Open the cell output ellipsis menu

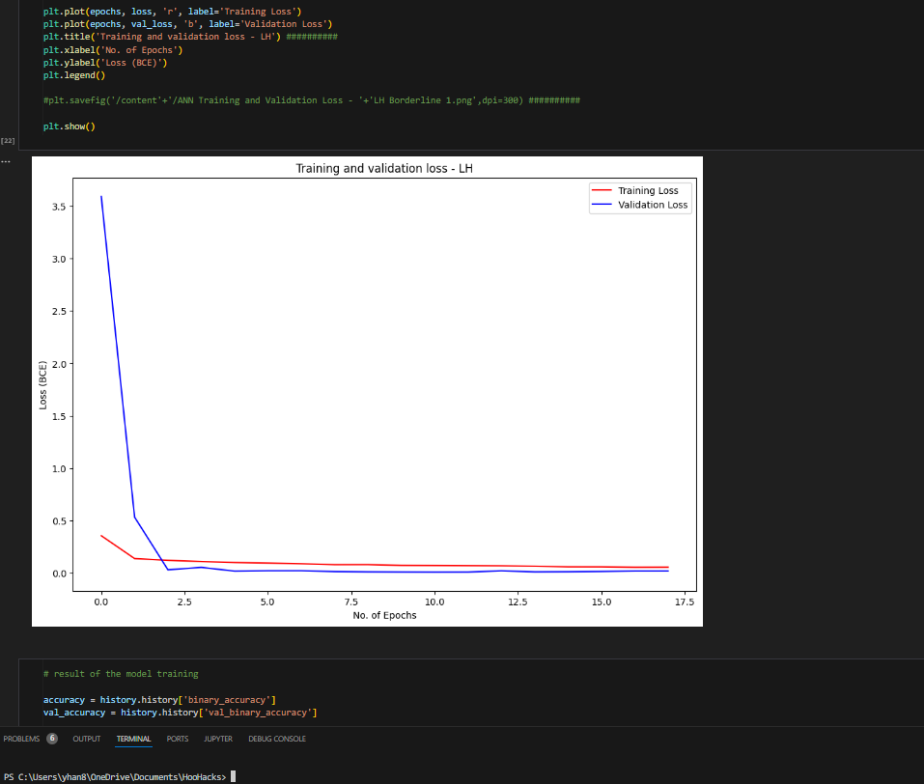pyautogui.click(x=5, y=161)
